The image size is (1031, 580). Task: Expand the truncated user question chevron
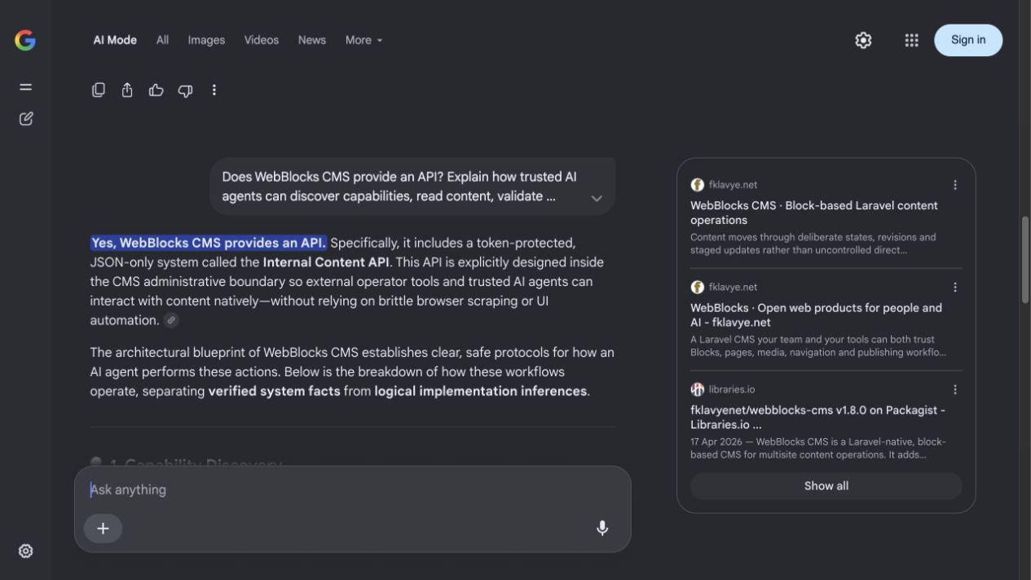597,198
